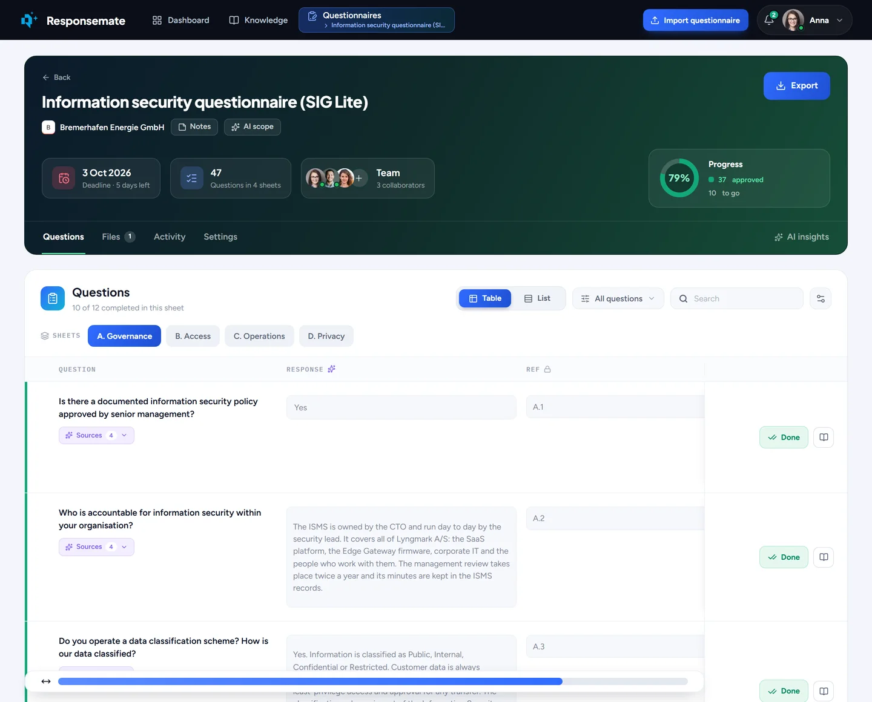Open the knowledge book icon for question A.1
This screenshot has height=702, width=872.
pos(824,438)
